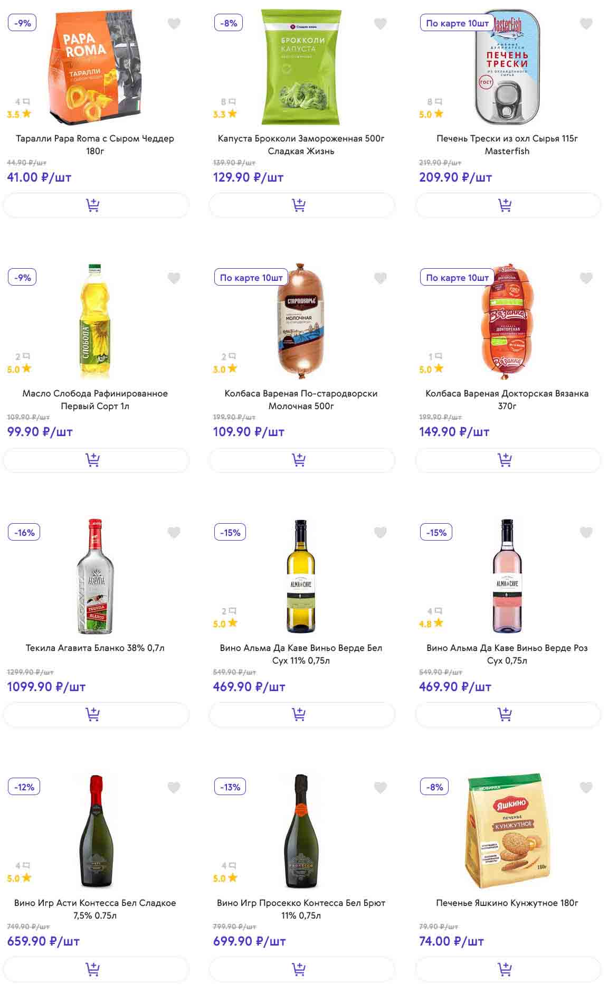Screen dimensions: 608x992
Task: Open Текила Агавита Бланко product title
Action: 95,648
